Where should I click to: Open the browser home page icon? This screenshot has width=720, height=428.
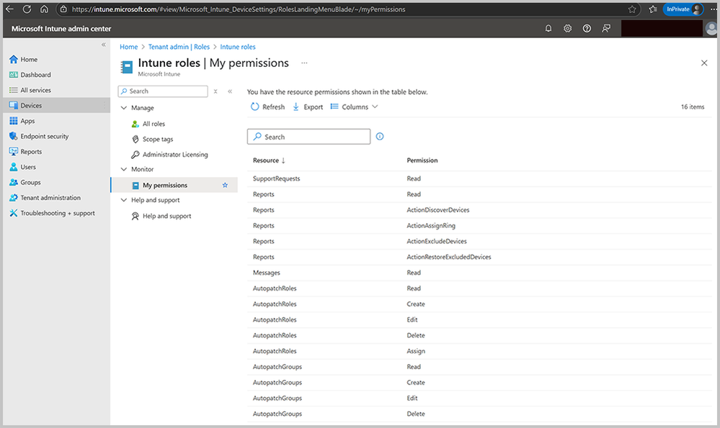click(x=44, y=9)
